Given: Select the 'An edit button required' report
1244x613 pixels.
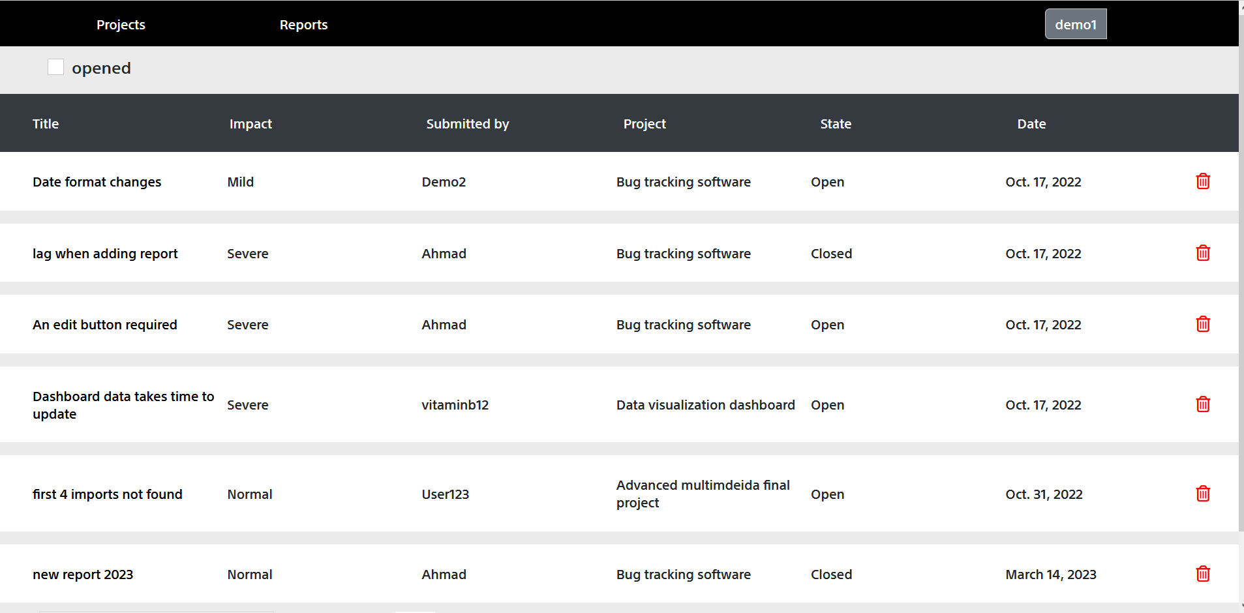Looking at the screenshot, I should click(x=104, y=325).
